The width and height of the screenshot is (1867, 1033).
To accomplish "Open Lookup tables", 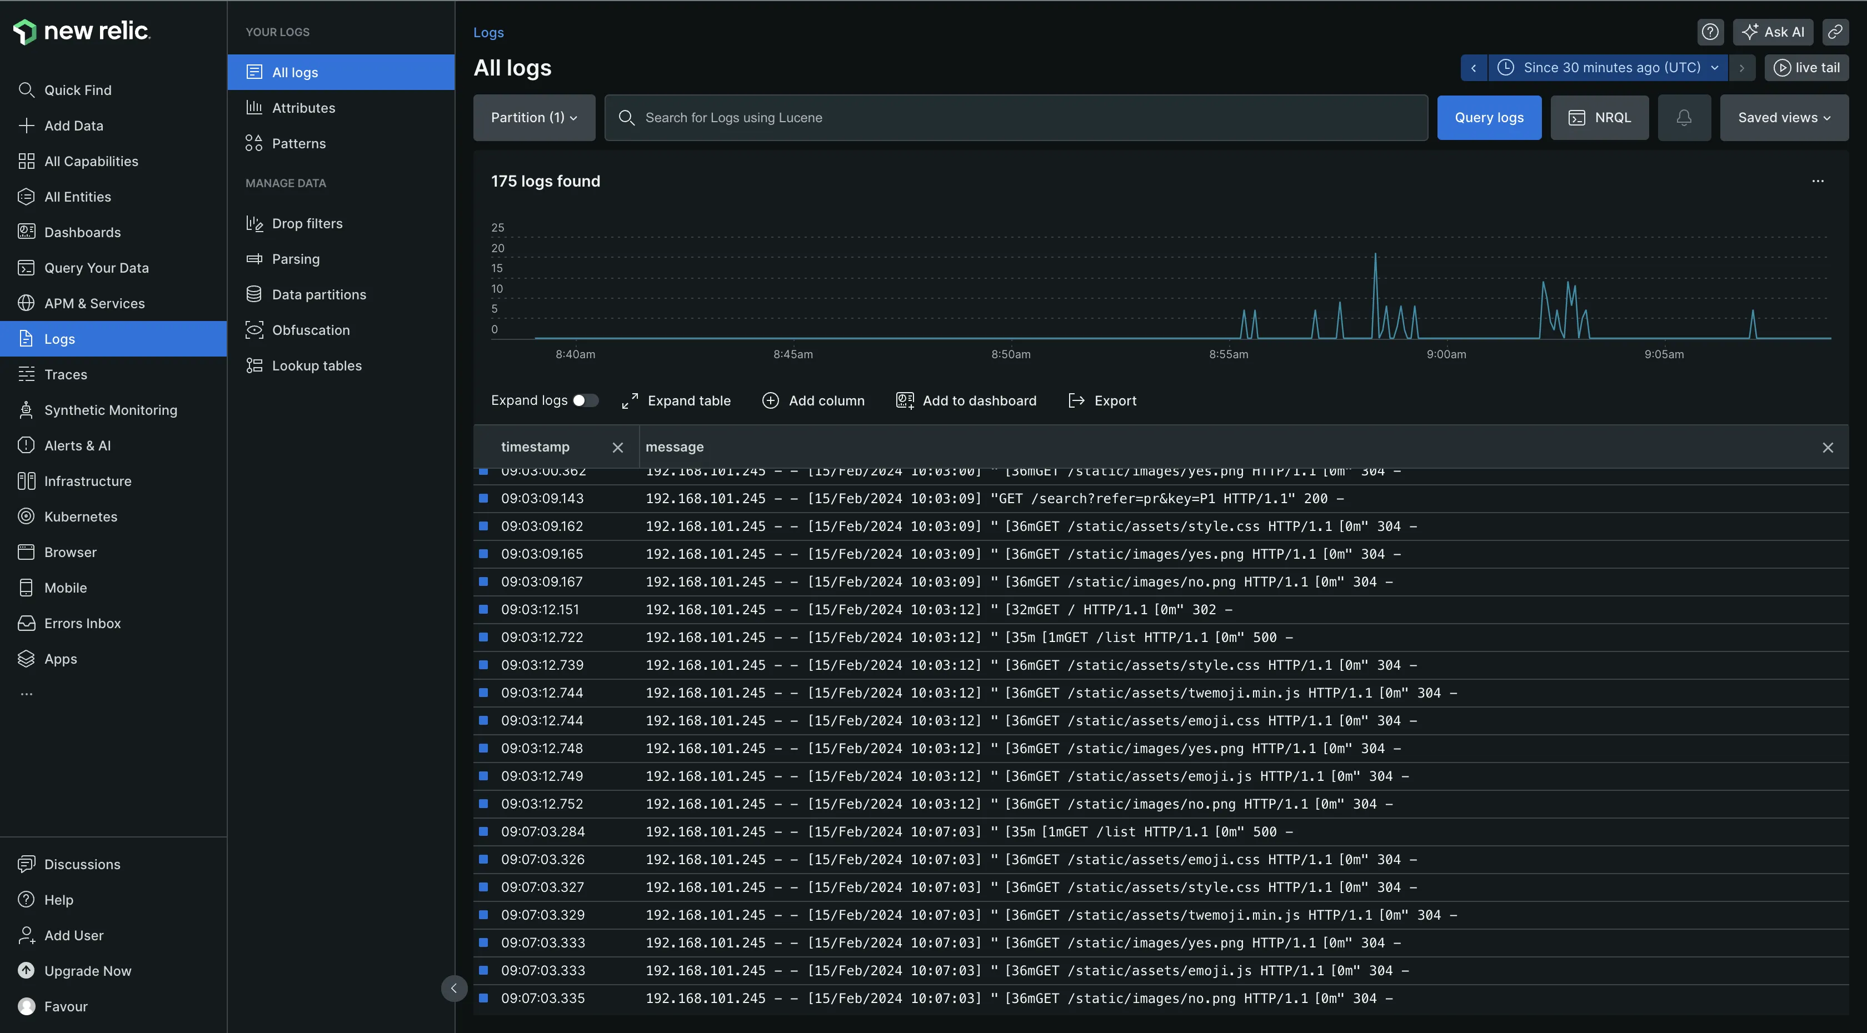I will 316,365.
